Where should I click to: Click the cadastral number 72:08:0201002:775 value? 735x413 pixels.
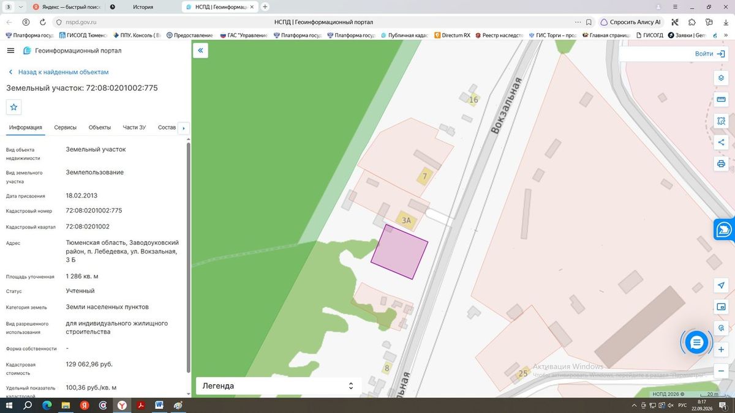click(94, 210)
